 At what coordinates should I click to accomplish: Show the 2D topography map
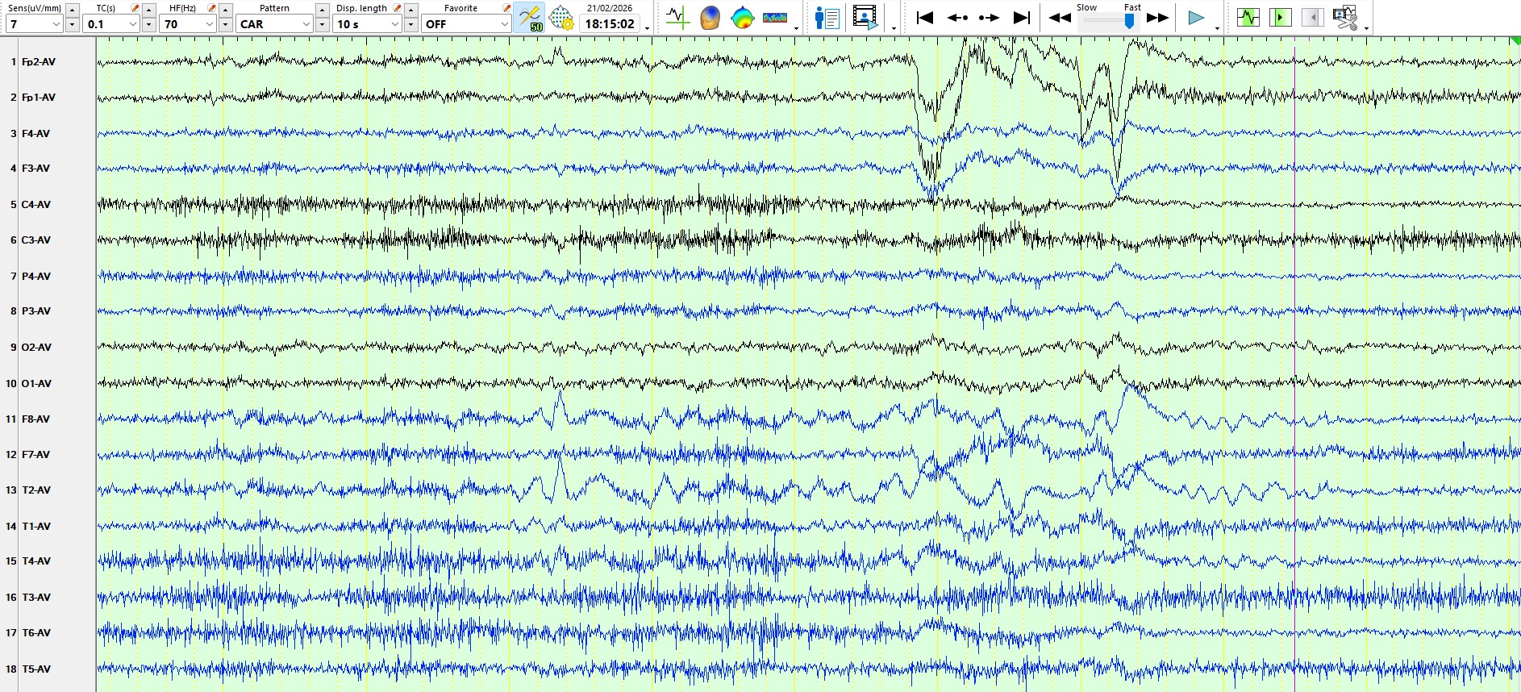pyautogui.click(x=742, y=18)
